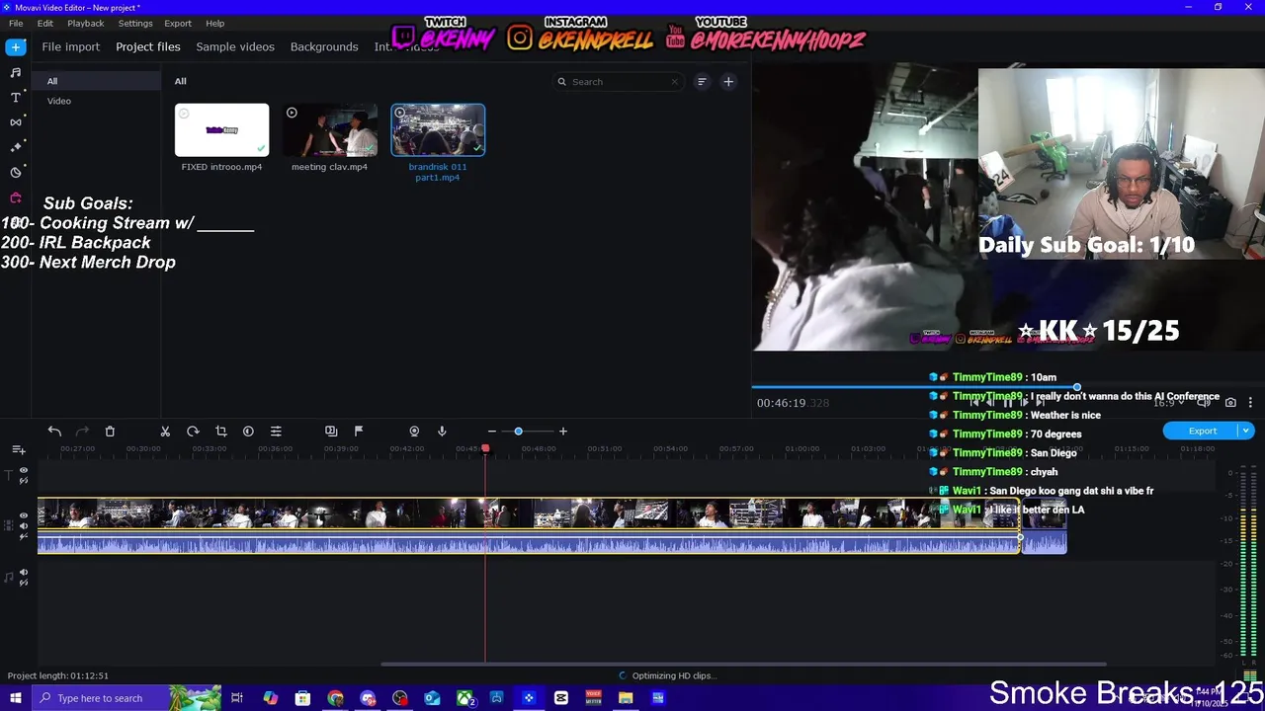Viewport: 1265px width, 711px height.
Task: Toggle visibility of the title track
Action: pos(24,470)
